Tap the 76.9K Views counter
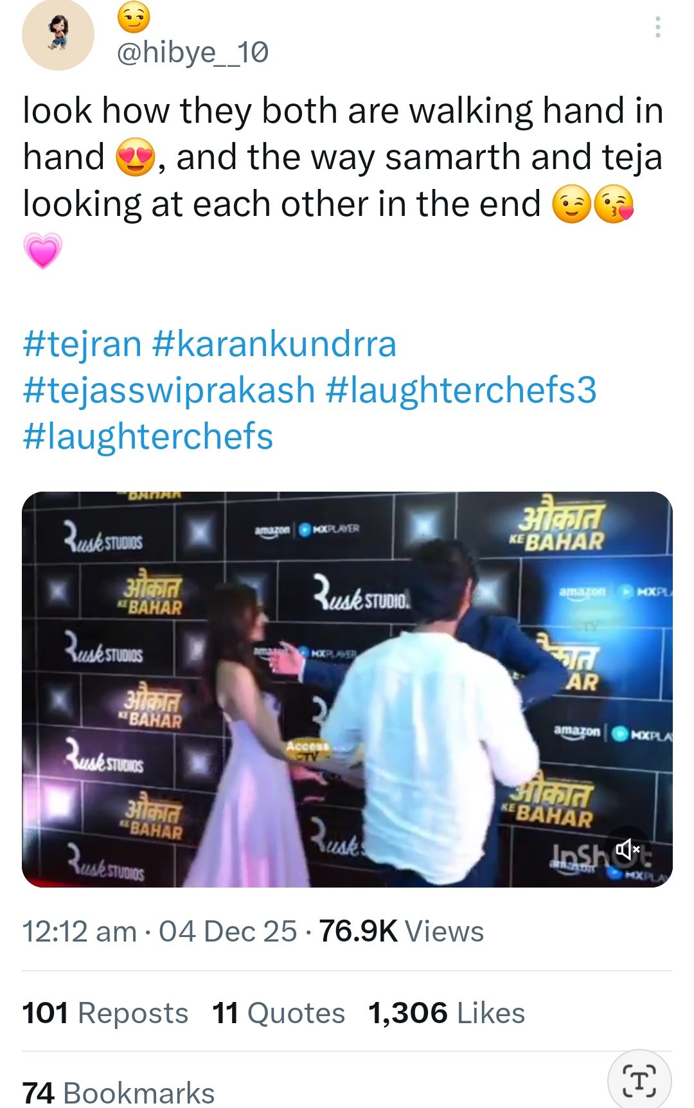Screen dimensions: 694x1108 (401, 931)
